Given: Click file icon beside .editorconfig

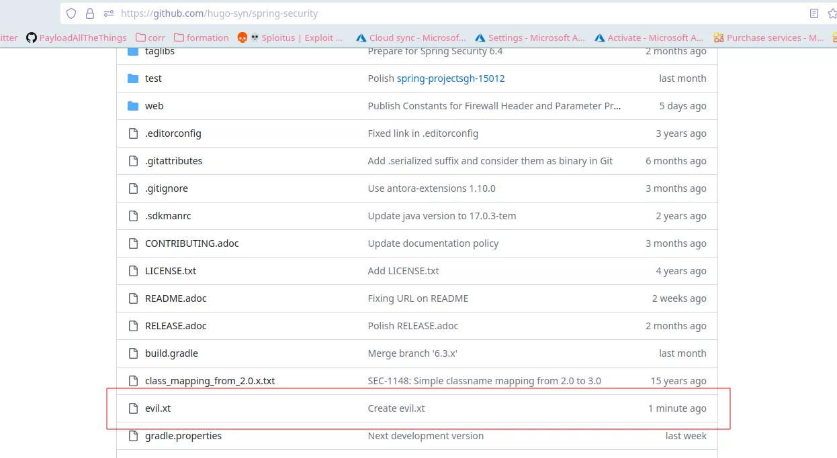Looking at the screenshot, I should click(133, 133).
